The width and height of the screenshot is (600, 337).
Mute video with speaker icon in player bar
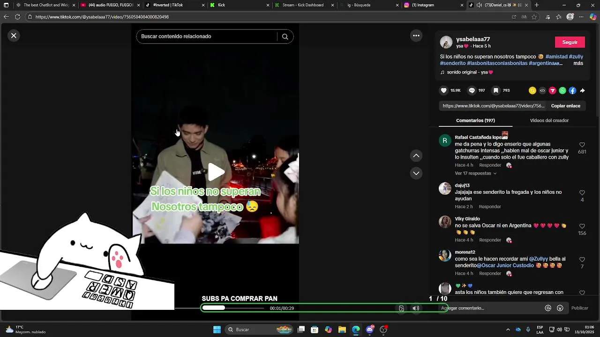coord(415,308)
